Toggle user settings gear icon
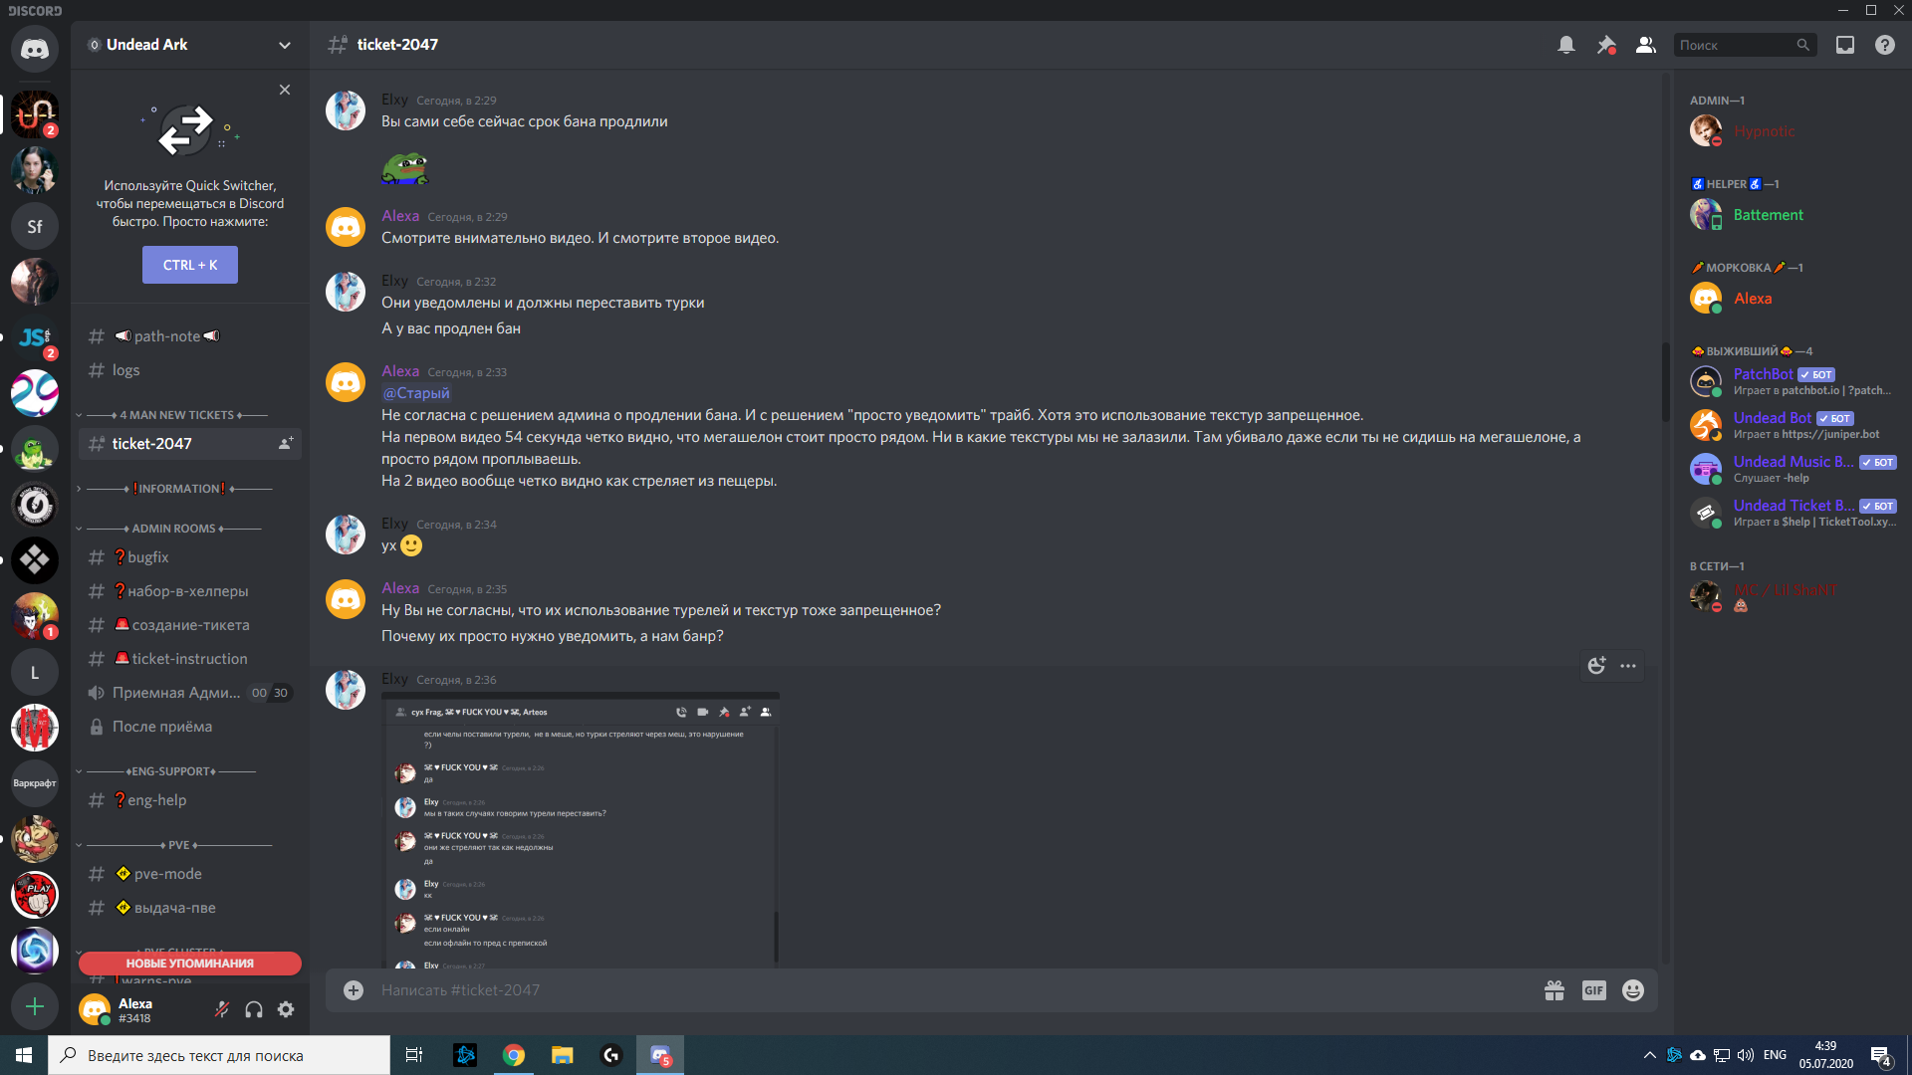The width and height of the screenshot is (1912, 1075). 285,1009
